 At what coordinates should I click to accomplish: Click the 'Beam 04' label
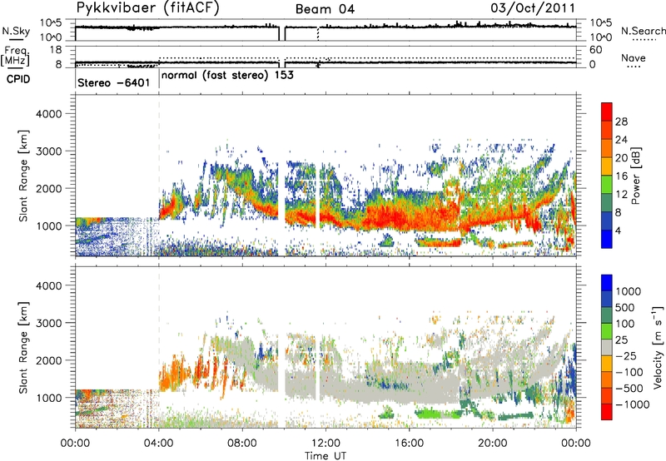point(325,9)
